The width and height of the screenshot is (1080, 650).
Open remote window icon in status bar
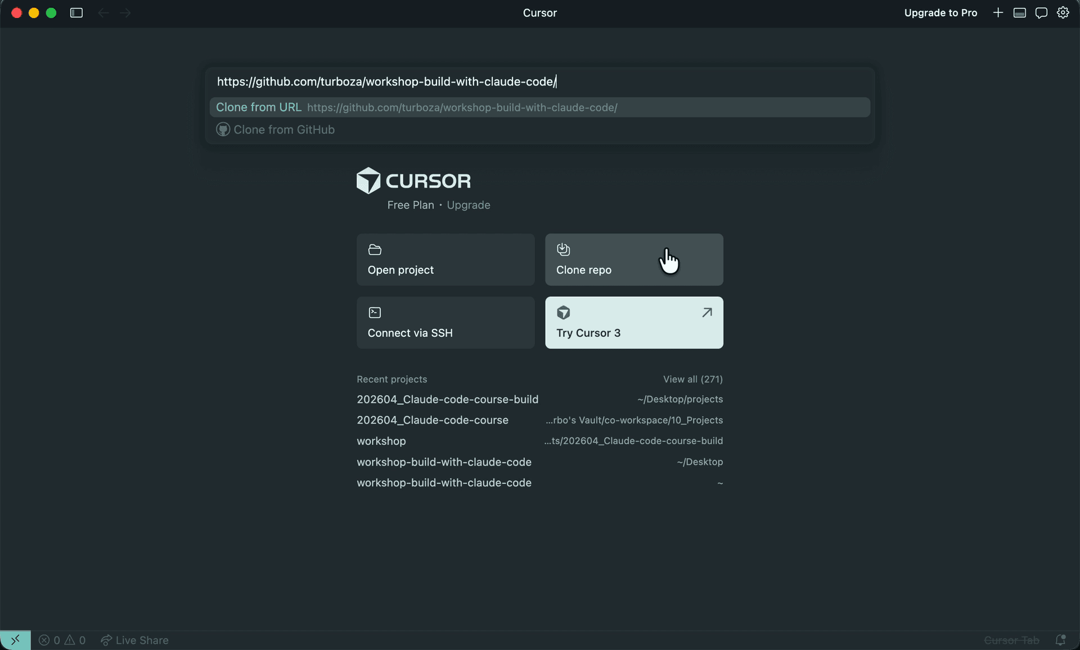pos(15,640)
